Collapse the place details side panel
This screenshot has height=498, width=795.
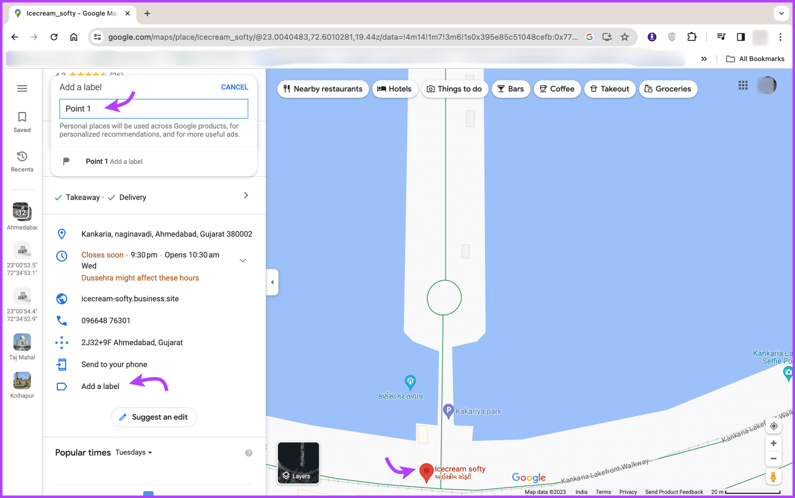(x=272, y=282)
